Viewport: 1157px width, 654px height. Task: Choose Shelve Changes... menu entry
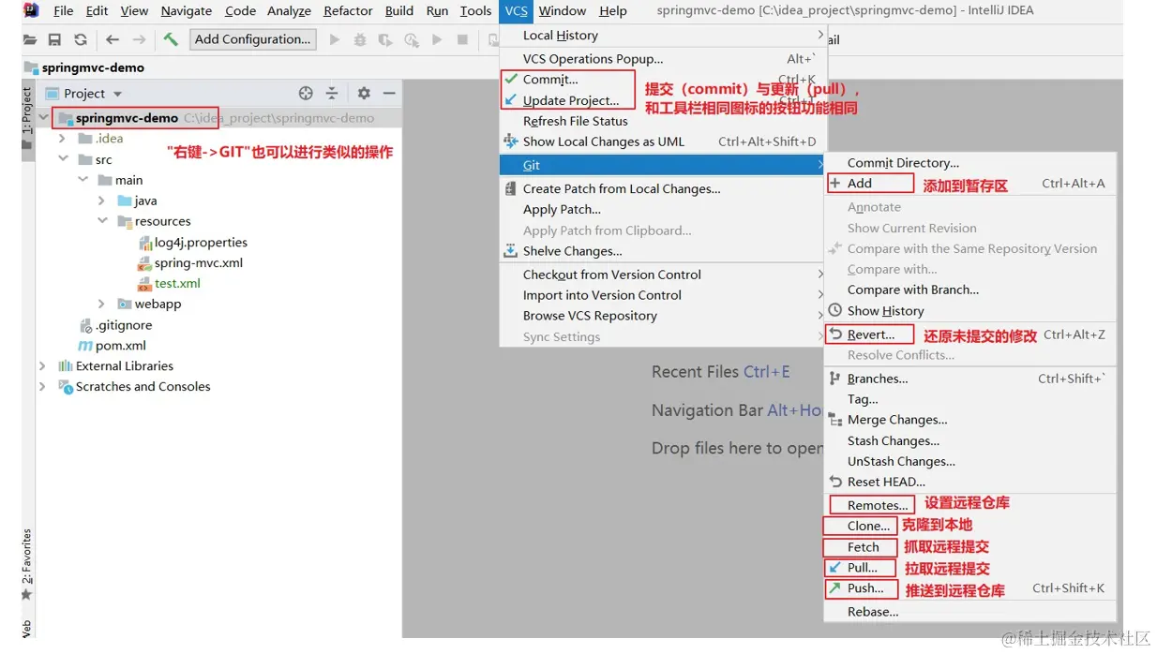click(x=662, y=251)
